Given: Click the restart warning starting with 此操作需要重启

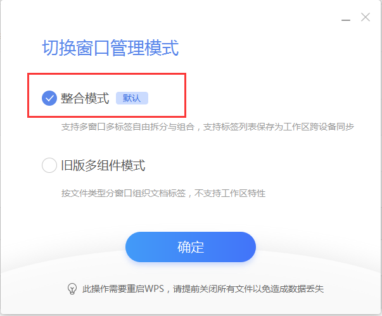Looking at the screenshot, I should (203, 289).
